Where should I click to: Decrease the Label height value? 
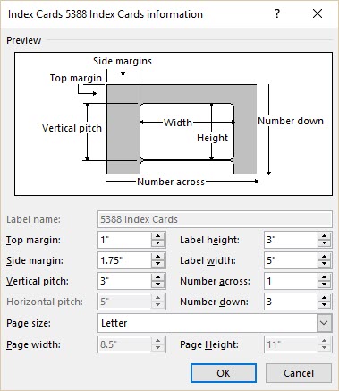click(324, 243)
